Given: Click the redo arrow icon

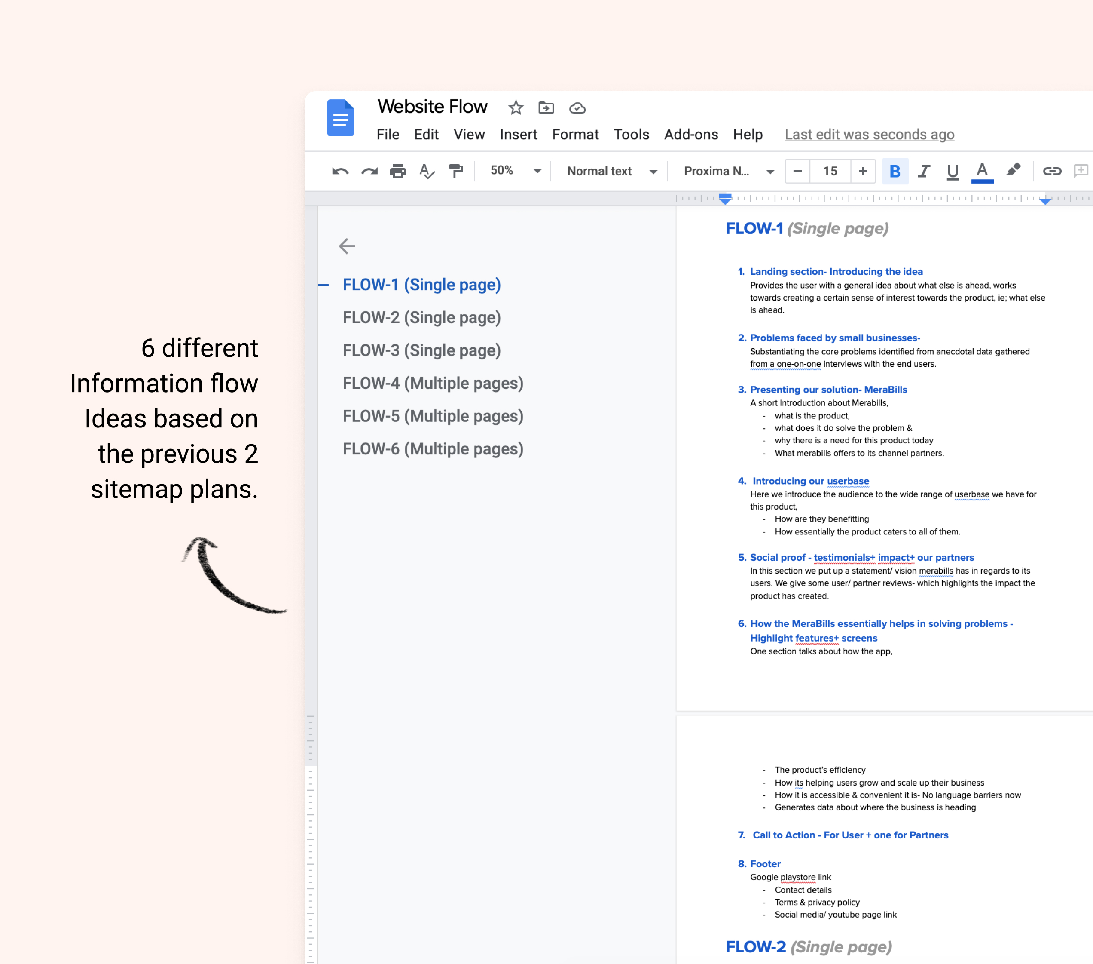Looking at the screenshot, I should pos(369,171).
